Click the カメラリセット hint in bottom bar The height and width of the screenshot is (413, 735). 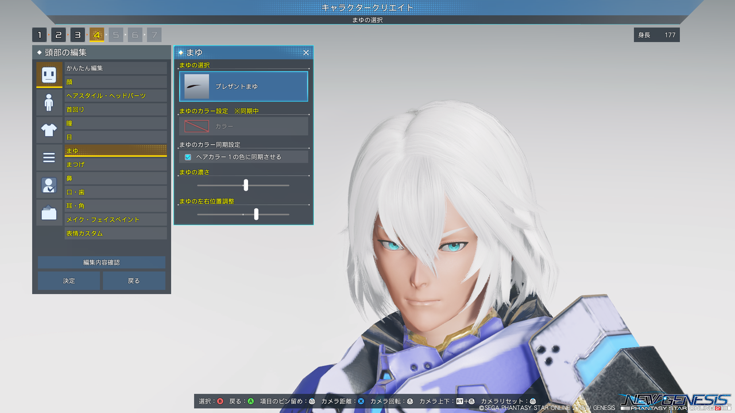tap(509, 401)
